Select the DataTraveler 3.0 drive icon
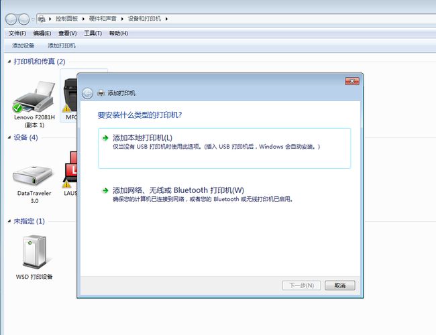 point(33,176)
